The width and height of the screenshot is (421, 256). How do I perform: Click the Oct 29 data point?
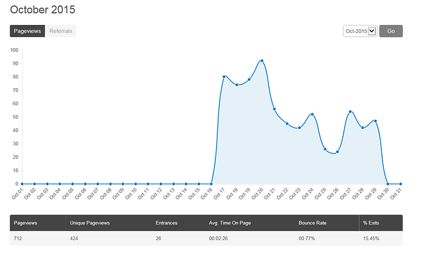tap(375, 121)
